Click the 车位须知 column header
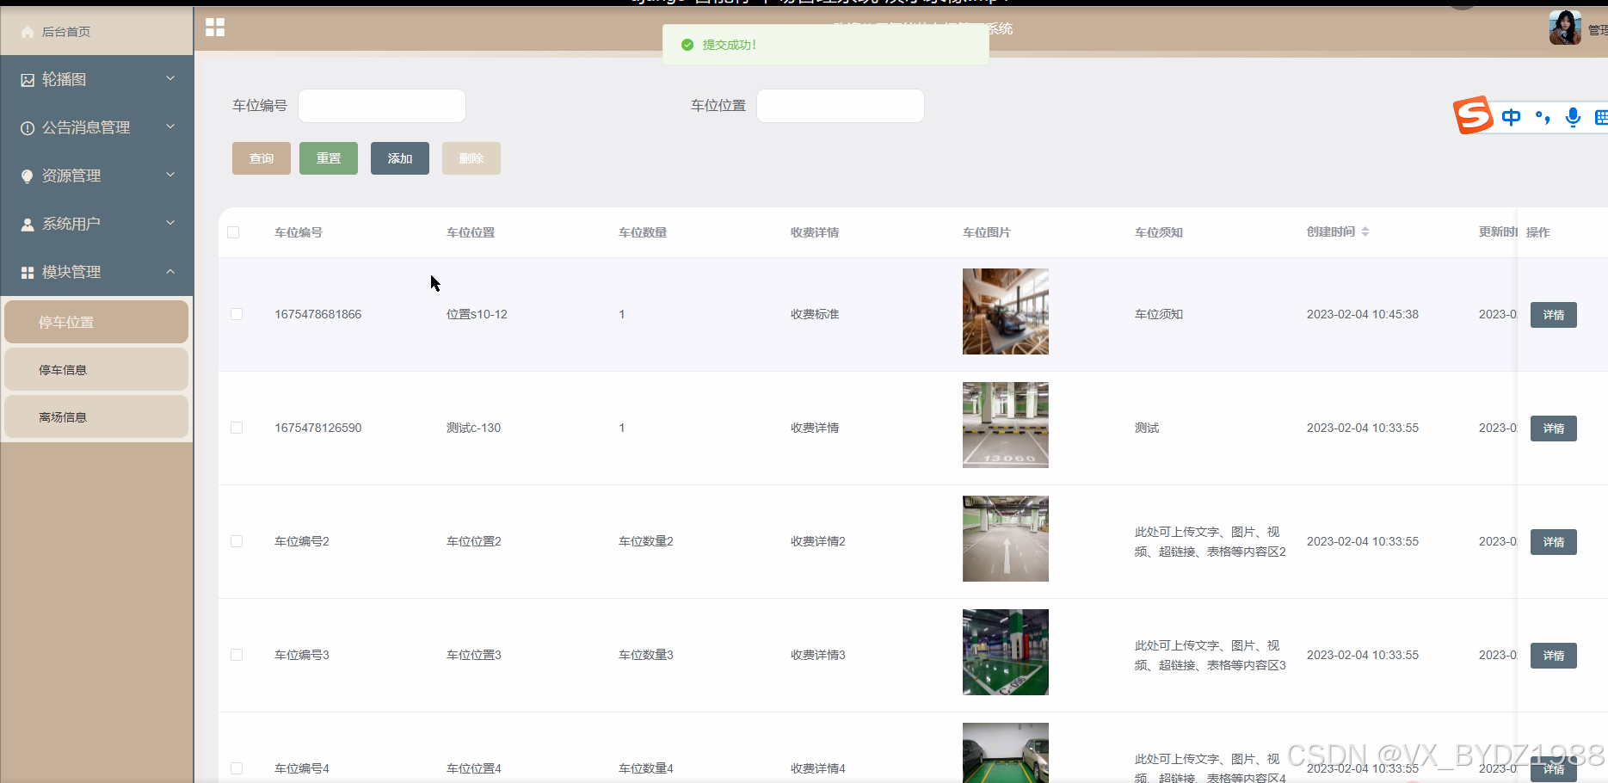 point(1159,232)
